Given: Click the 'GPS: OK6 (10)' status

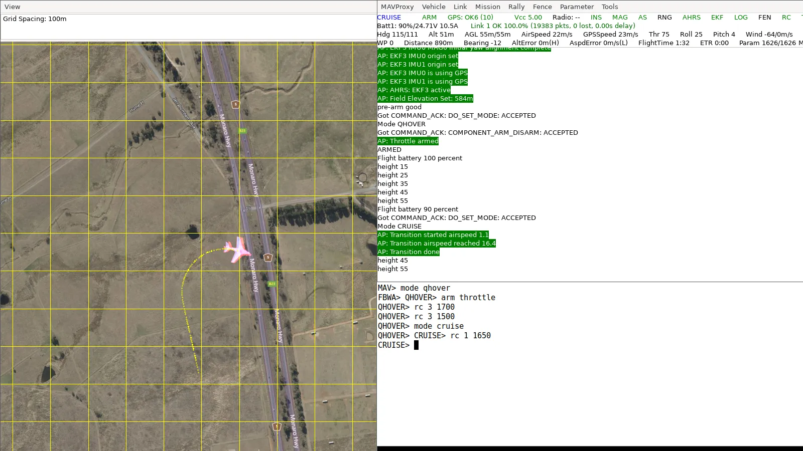Looking at the screenshot, I should (470, 17).
